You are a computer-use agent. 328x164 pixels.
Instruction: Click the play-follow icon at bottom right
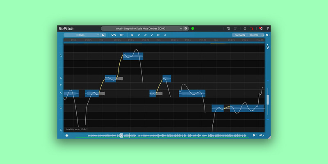click(254, 135)
